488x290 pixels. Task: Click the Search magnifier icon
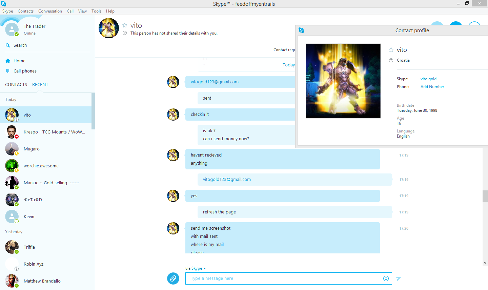pos(8,45)
